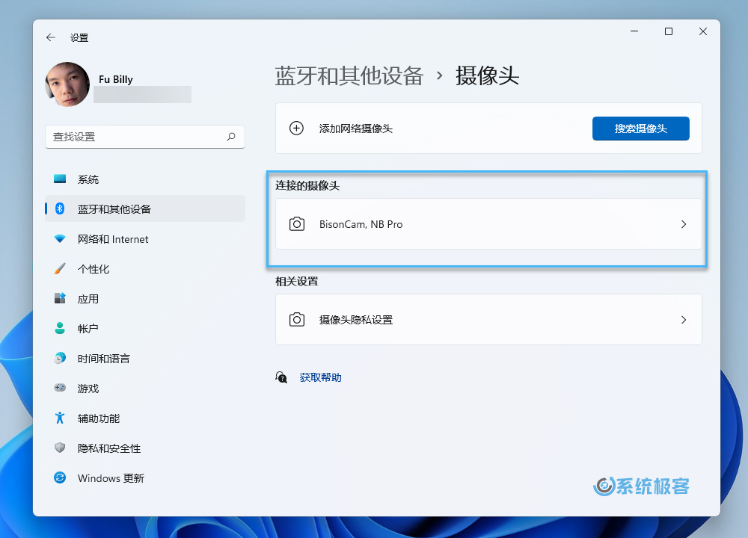Image resolution: width=748 pixels, height=538 pixels.
Task: Click the plus icon for 添加网络摄像头
Action: (x=296, y=129)
